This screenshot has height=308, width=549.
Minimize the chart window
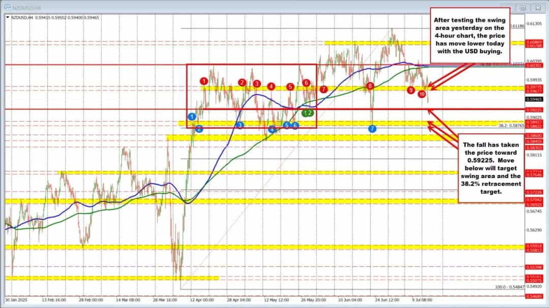pos(508,8)
